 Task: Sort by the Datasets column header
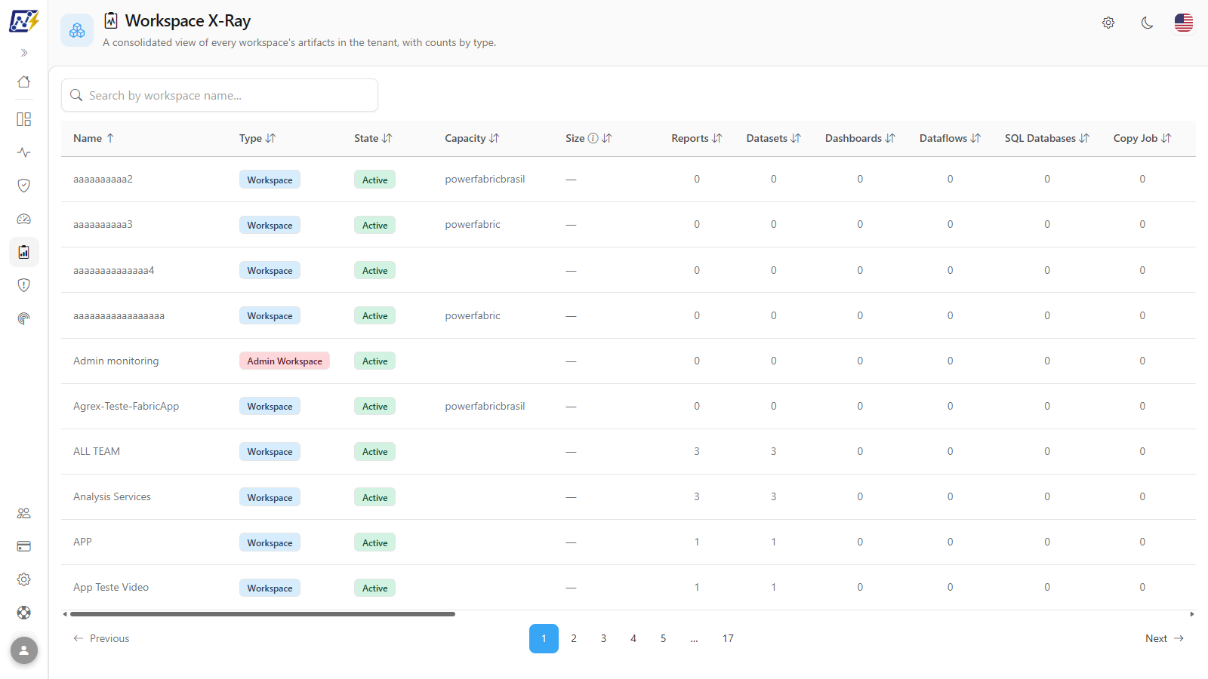(773, 138)
